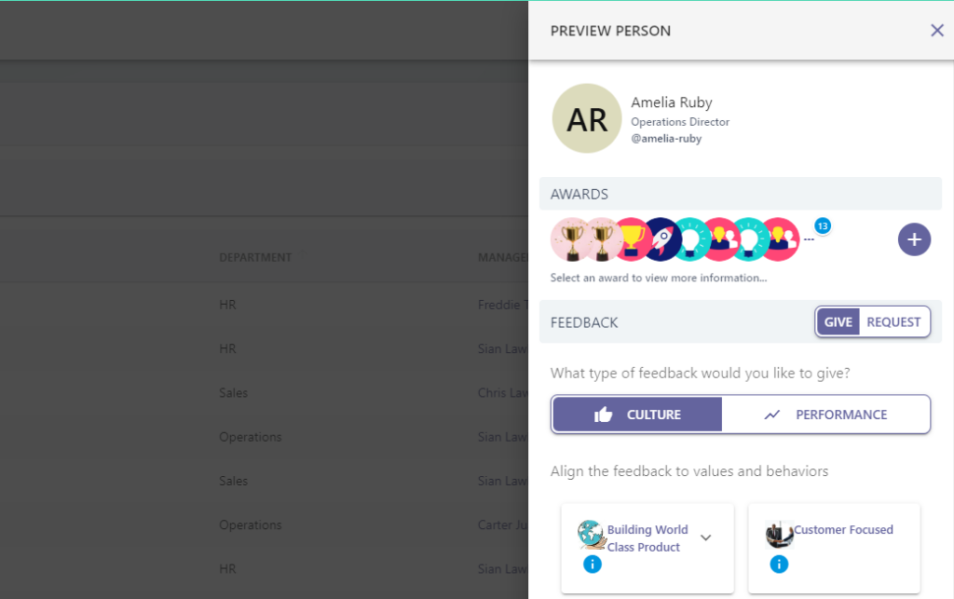Screen dimensions: 954x599
Task: Switch feedback mode to Give
Action: (838, 322)
